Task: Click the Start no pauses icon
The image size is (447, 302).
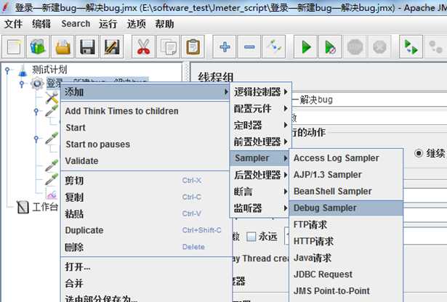Action: (330, 47)
